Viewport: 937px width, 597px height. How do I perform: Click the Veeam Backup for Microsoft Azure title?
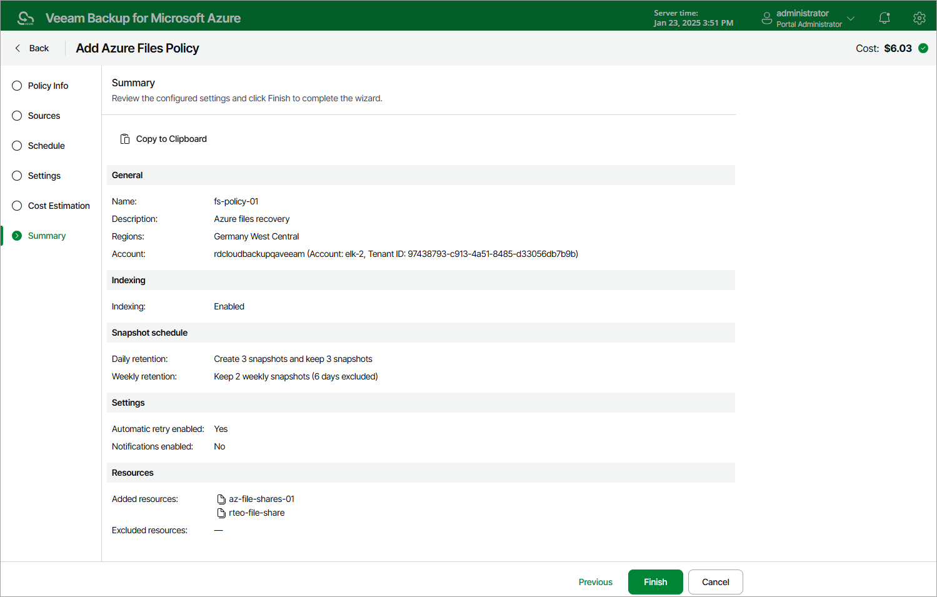coord(143,18)
